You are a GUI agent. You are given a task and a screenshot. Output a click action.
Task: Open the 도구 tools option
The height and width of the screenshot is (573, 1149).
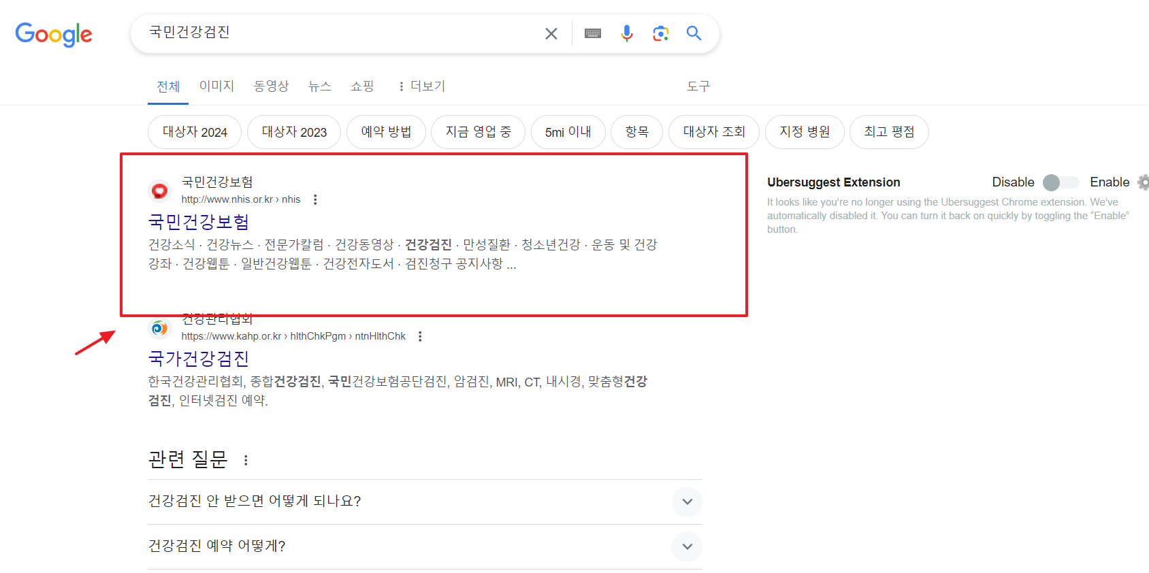[x=698, y=86]
